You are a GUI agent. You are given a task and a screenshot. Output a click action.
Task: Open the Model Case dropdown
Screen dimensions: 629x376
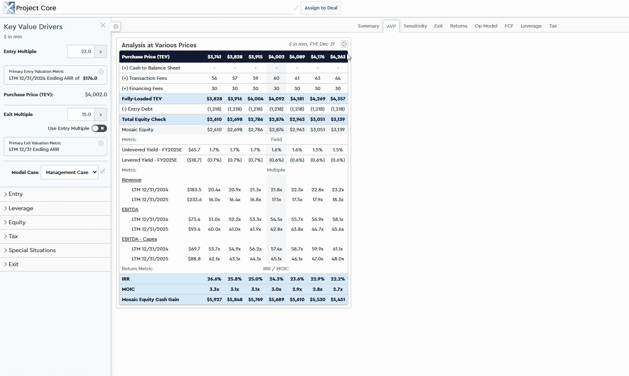pos(70,172)
